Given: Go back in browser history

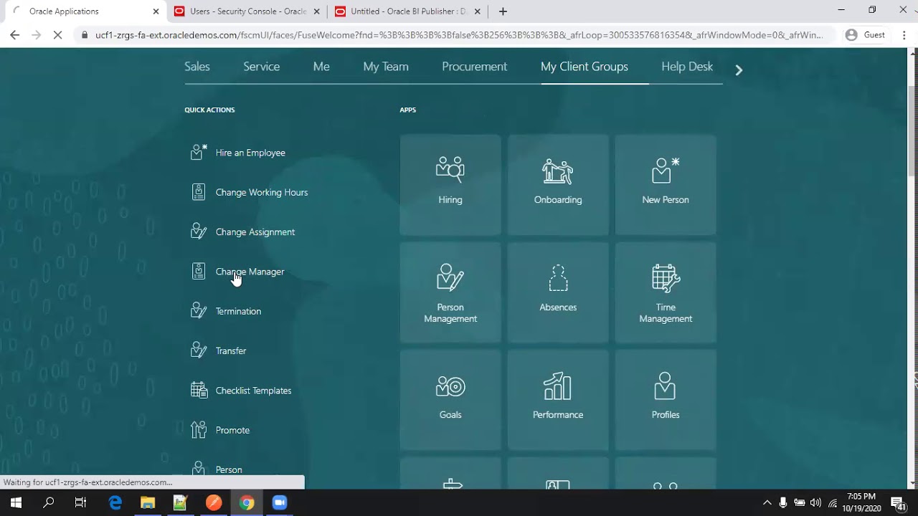Looking at the screenshot, I should click(x=14, y=35).
